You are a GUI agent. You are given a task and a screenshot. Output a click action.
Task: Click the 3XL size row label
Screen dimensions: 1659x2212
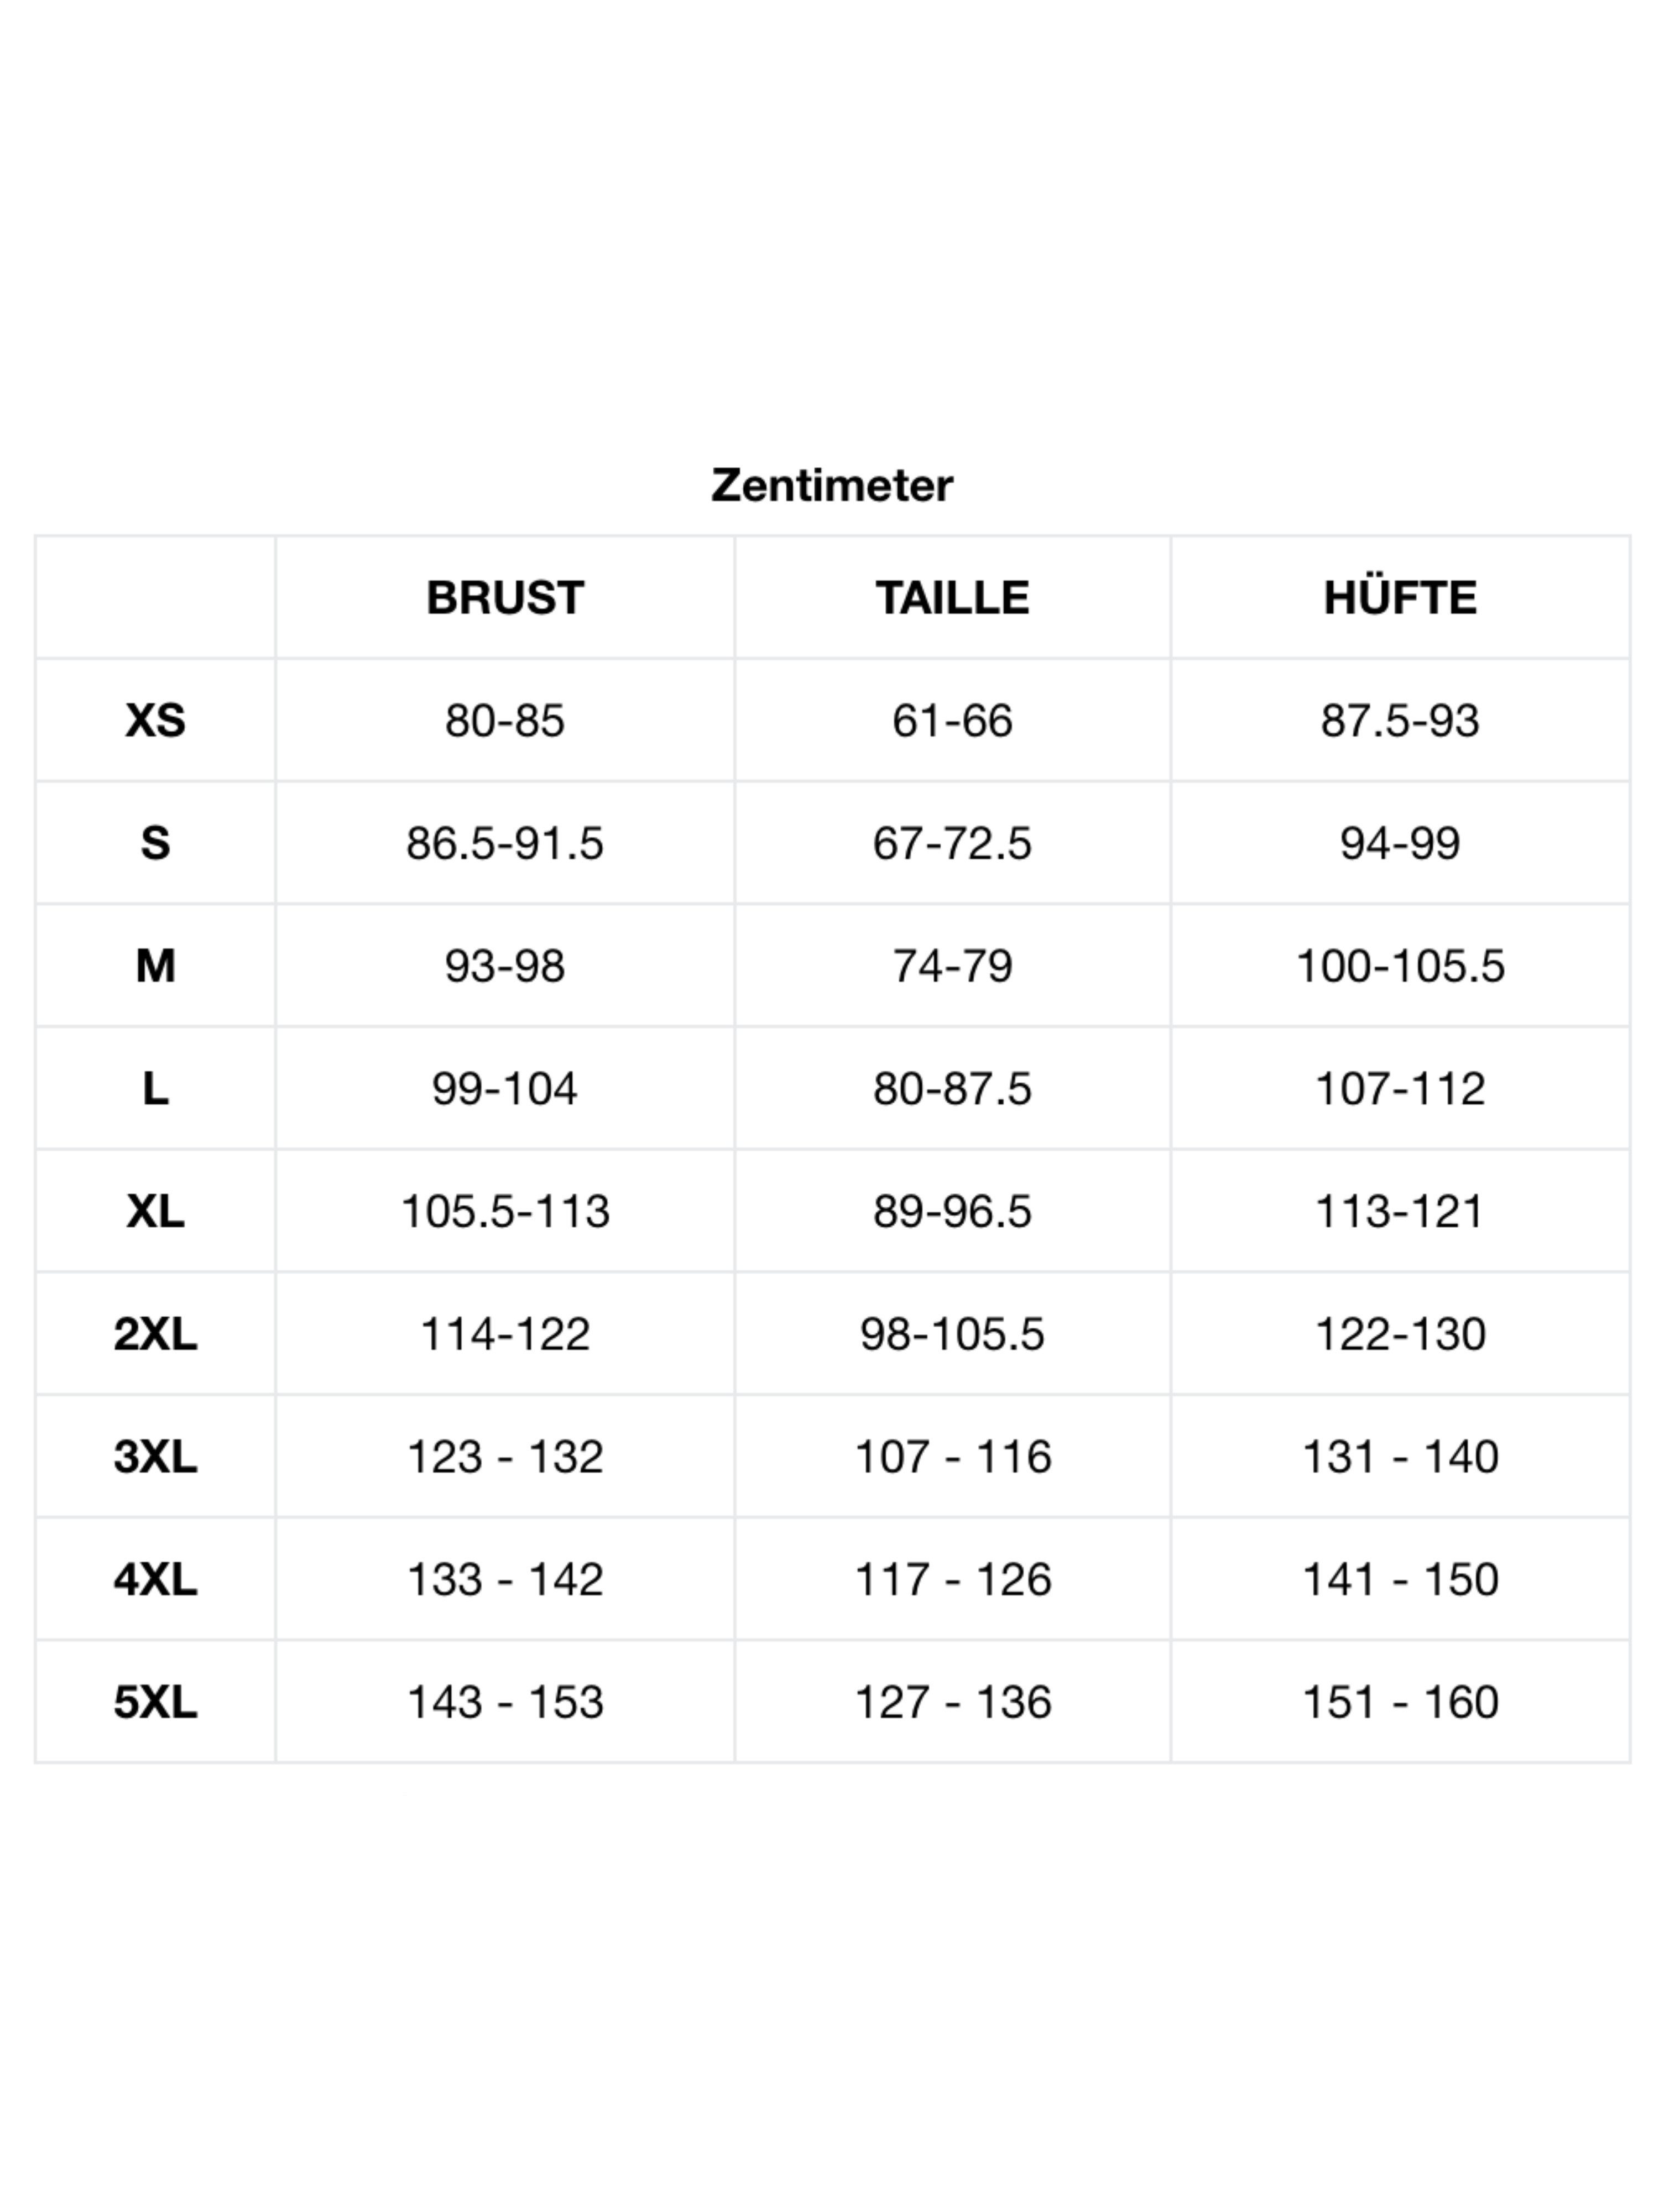point(155,1457)
